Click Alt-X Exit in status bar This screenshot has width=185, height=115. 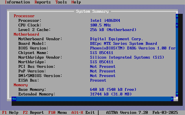click(x=83, y=112)
